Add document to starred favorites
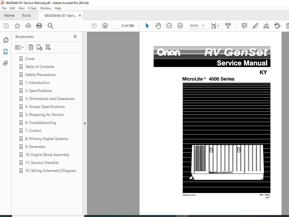The height and width of the screenshot is (217, 289). [17, 26]
